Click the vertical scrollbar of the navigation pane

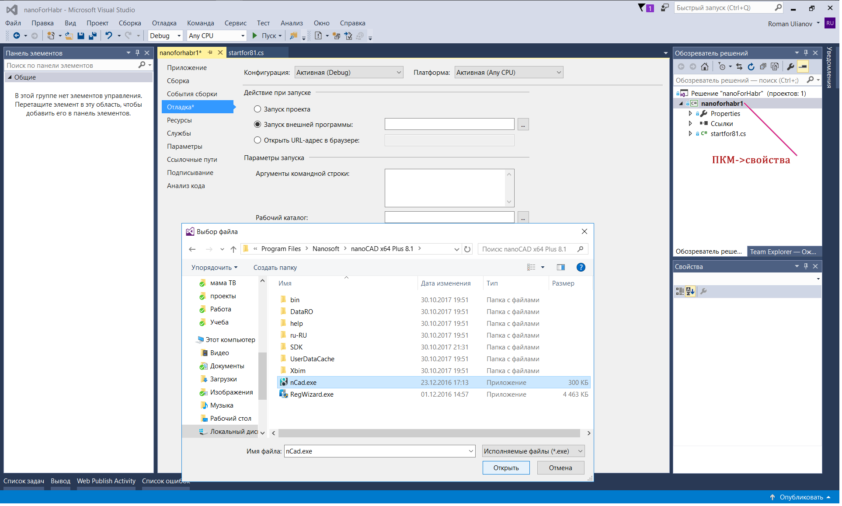coord(262,376)
